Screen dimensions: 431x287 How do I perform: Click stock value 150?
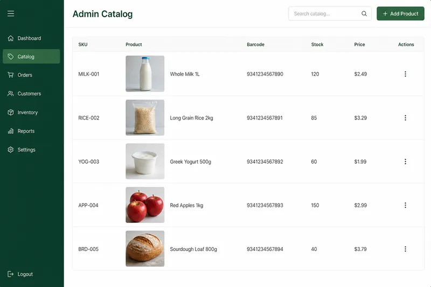click(315, 205)
